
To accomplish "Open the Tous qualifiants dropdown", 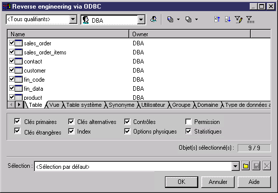I will (x=73, y=19).
